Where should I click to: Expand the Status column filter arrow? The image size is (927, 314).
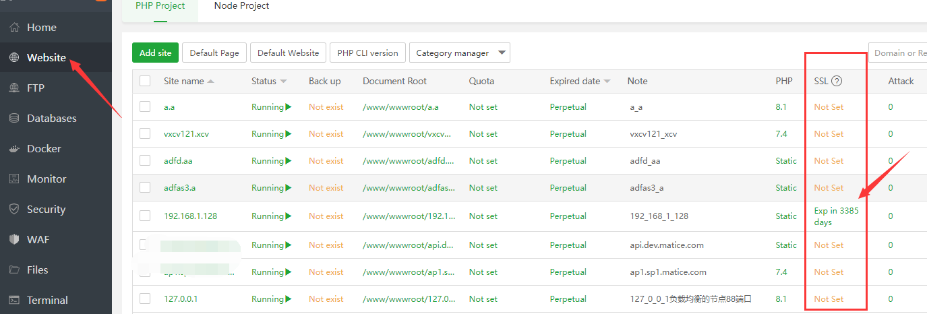point(284,82)
